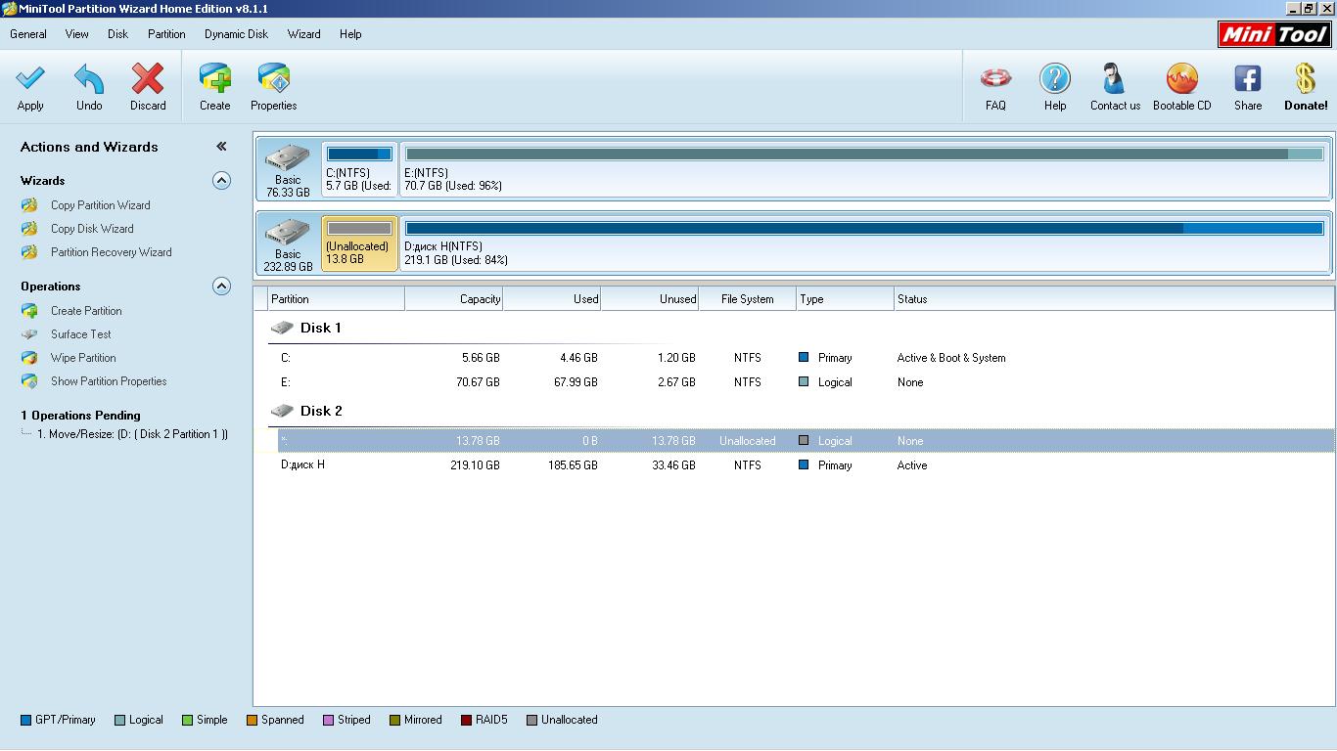Viewport: 1337px width, 751px height.
Task: Open the Wizard menu
Action: coord(304,34)
